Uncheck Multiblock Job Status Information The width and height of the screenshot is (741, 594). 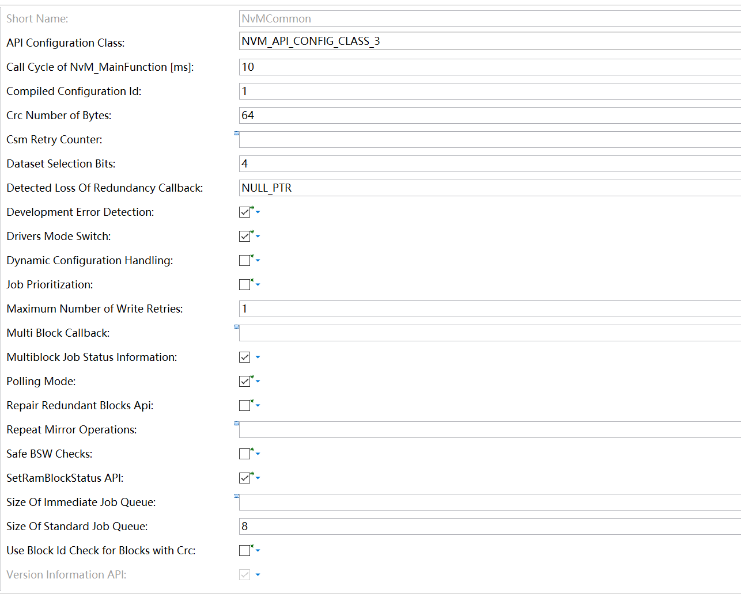click(244, 357)
